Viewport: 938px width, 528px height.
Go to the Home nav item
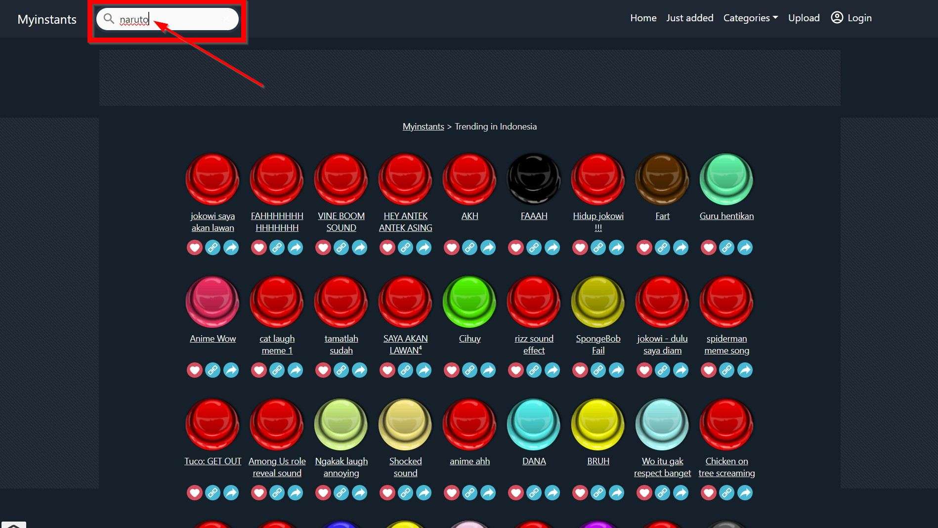point(643,18)
